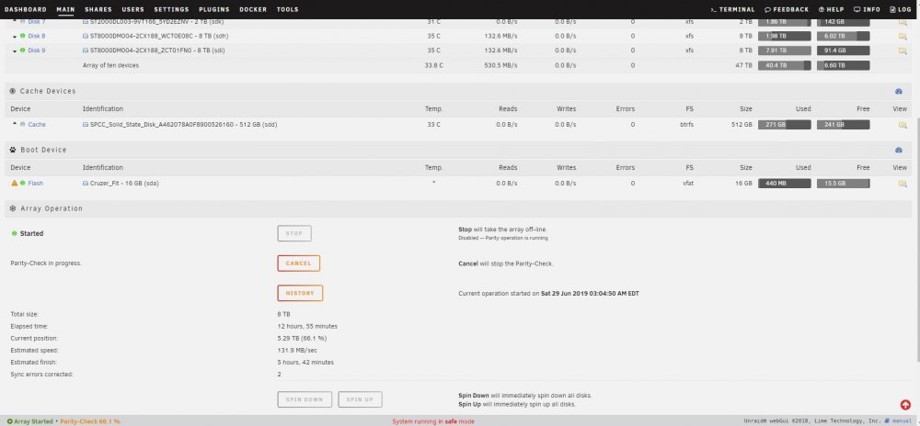Click System running in safe mode message
This screenshot has width=920, height=426.
(433, 421)
